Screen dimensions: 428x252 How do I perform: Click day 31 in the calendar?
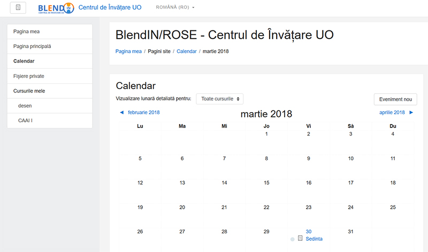click(351, 232)
